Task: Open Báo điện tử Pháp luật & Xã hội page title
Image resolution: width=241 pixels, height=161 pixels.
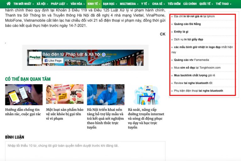Action: 72,54
